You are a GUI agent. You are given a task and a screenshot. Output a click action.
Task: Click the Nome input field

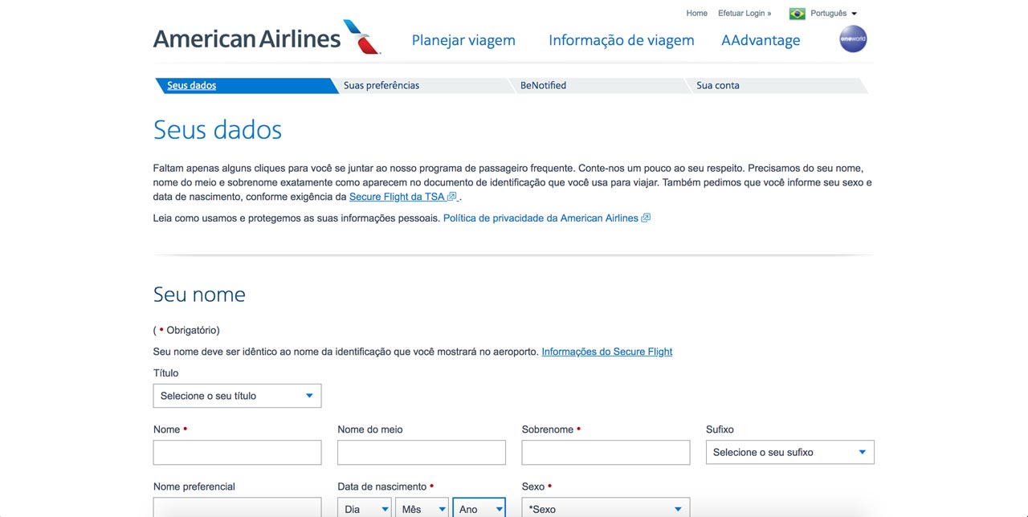click(x=237, y=452)
